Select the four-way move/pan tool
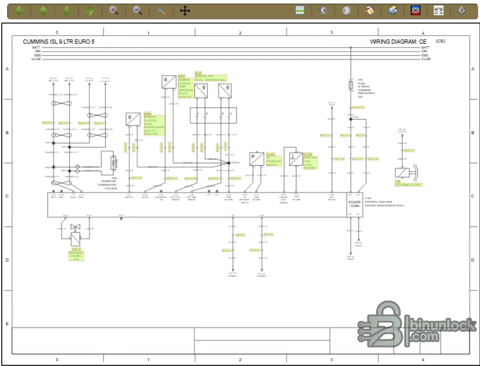 (185, 11)
